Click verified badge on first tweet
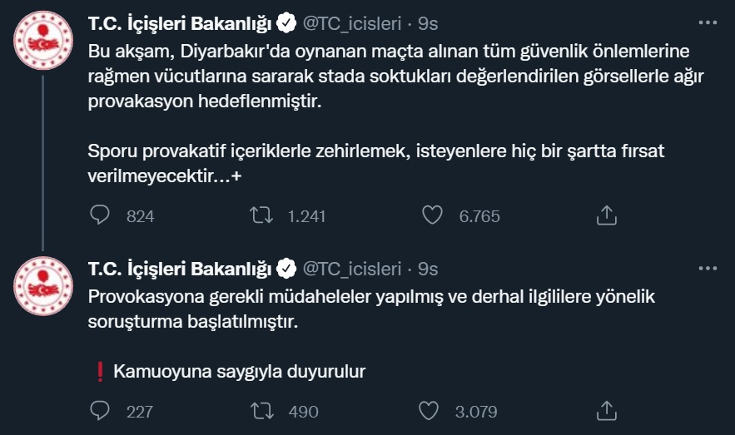The width and height of the screenshot is (735, 435). click(286, 23)
